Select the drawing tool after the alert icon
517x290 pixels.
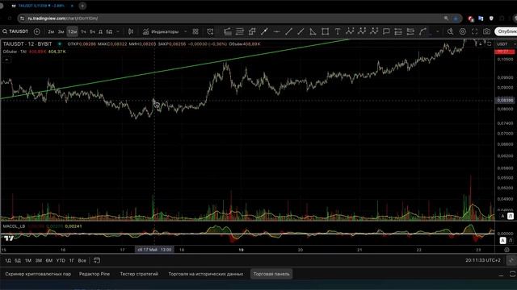228,31
